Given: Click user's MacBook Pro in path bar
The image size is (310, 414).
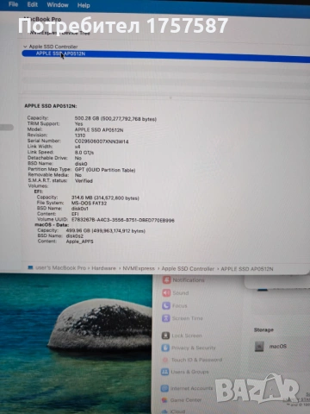Looking at the screenshot, I should tap(60, 268).
